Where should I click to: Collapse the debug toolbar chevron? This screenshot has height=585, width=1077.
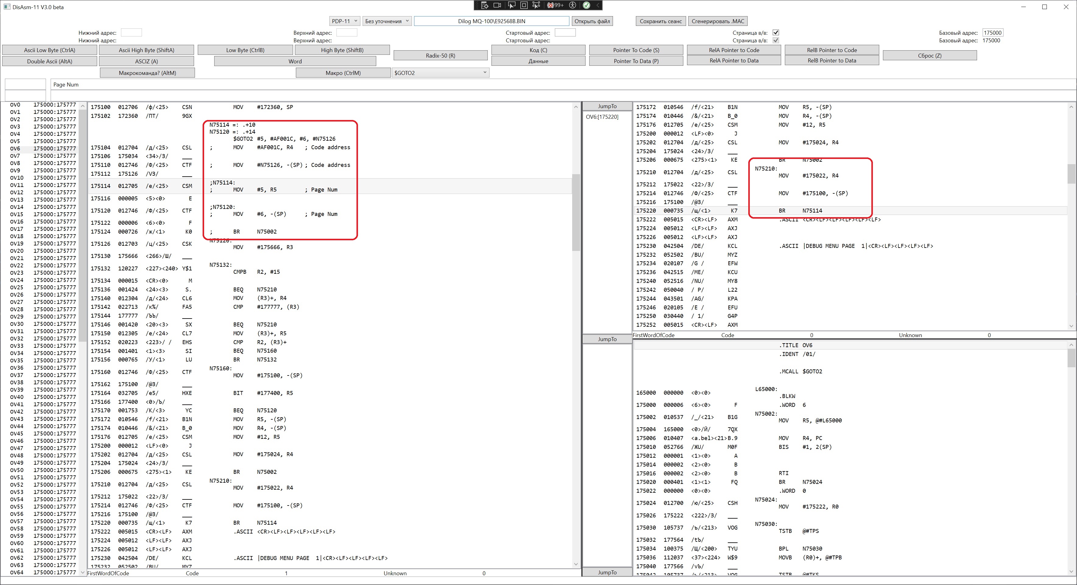click(x=598, y=5)
